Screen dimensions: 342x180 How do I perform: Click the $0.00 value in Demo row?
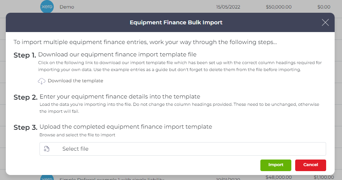[x=324, y=7]
